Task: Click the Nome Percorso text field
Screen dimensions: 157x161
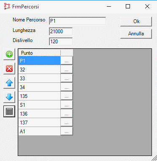Action: pyautogui.click(x=77, y=21)
